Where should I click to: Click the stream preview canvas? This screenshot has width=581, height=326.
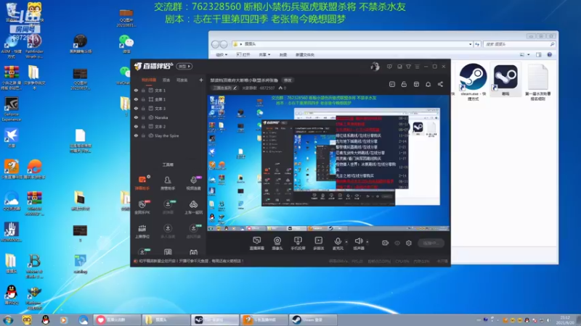(x=328, y=164)
